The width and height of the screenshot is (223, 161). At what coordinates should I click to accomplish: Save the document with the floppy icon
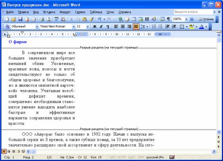click(20, 19)
